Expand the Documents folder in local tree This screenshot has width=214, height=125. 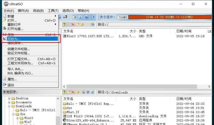(x=9, y=102)
